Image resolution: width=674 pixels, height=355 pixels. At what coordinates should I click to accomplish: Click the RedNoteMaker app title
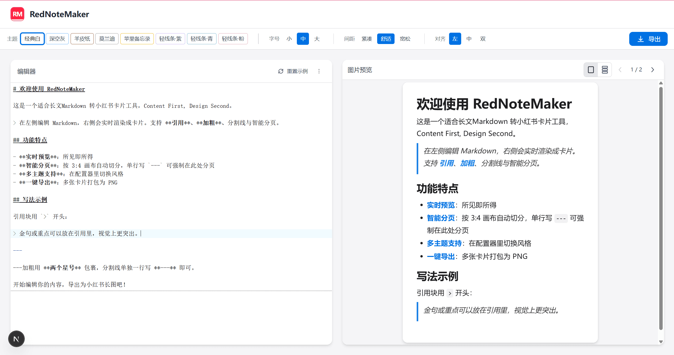coord(59,14)
